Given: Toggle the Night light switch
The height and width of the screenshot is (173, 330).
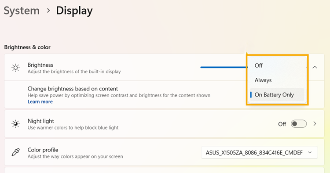Looking at the screenshot, I should point(299,124).
